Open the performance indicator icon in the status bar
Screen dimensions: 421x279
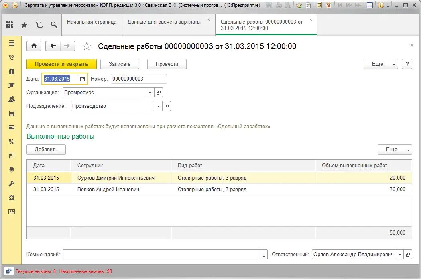(8, 271)
